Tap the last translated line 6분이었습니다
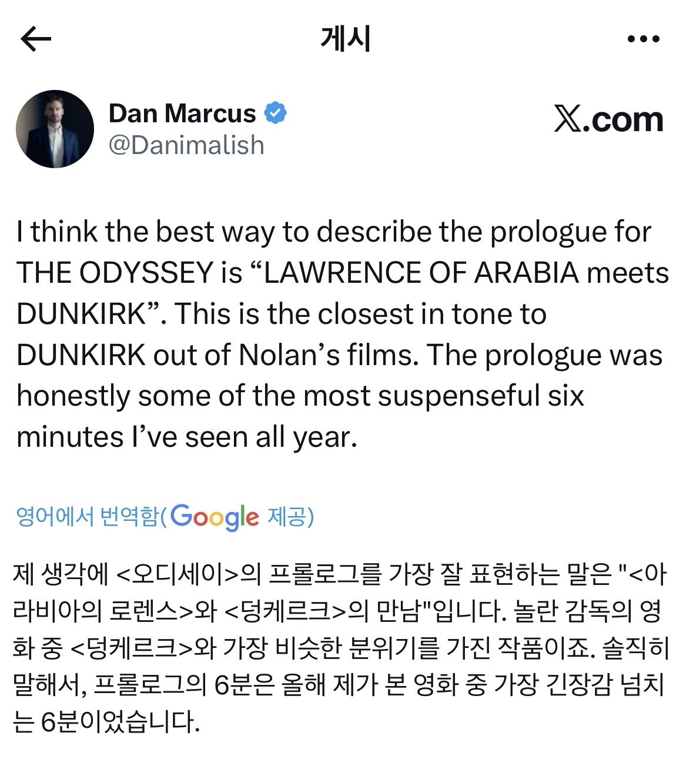 [106, 721]
